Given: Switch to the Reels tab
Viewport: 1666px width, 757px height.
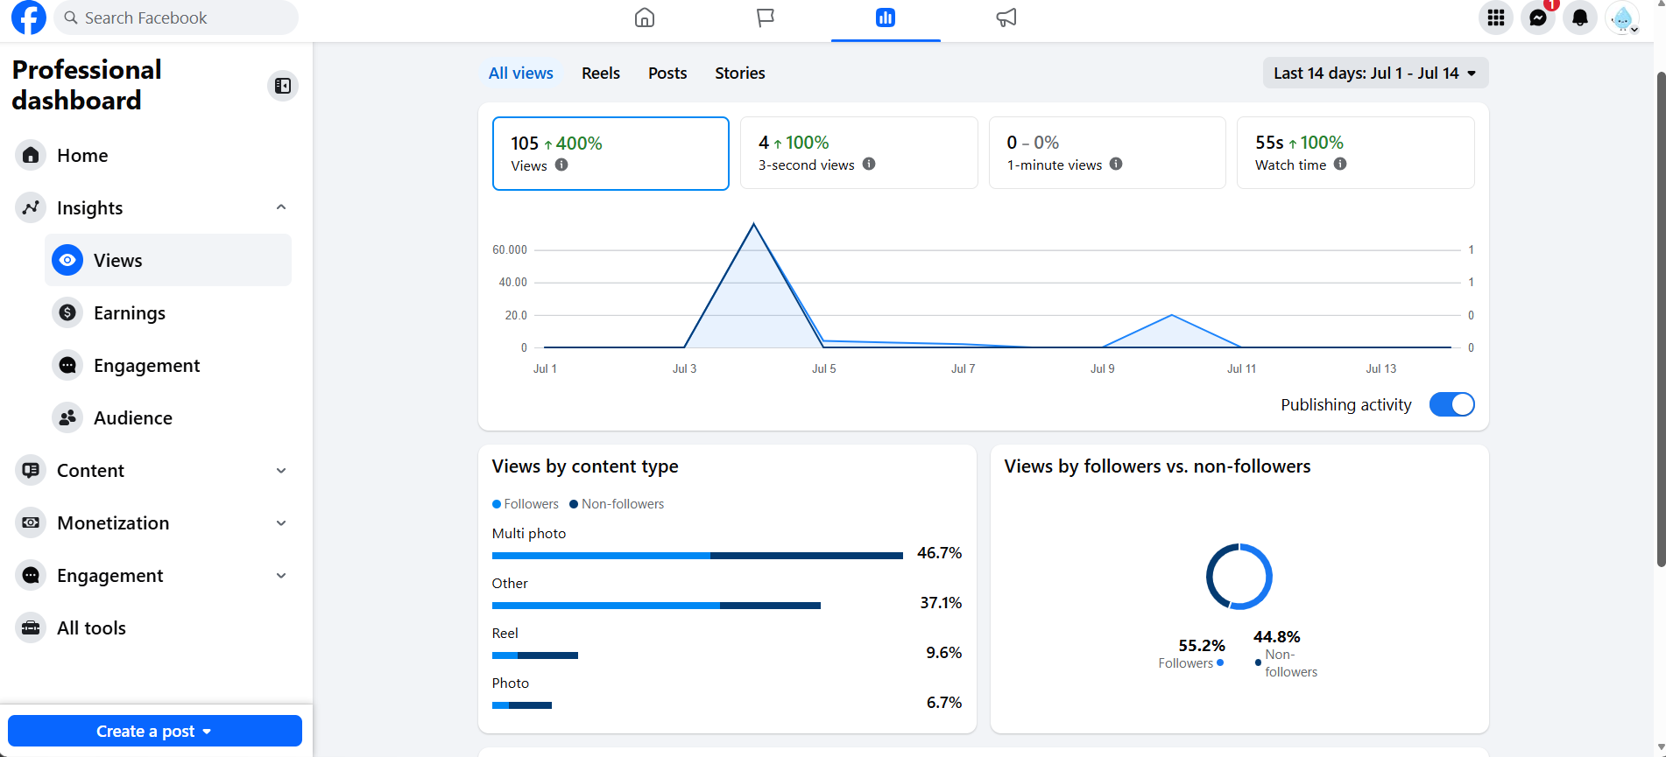Looking at the screenshot, I should pos(601,74).
